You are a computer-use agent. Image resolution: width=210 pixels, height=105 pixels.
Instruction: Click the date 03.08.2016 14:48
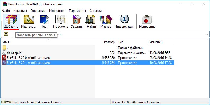pyautogui.click(x=161, y=58)
